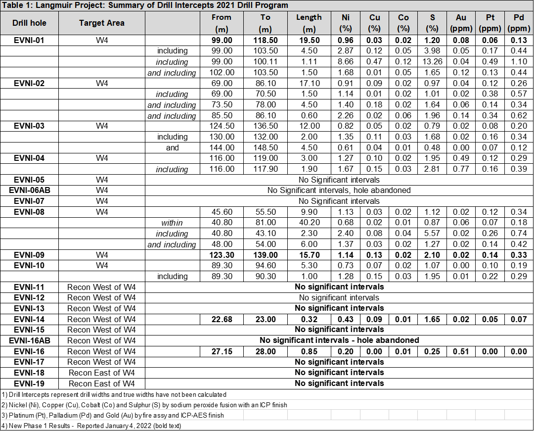The width and height of the screenshot is (534, 431).
Task: Click 'Recon East of W4' for EVNI-18
Action: [101, 373]
